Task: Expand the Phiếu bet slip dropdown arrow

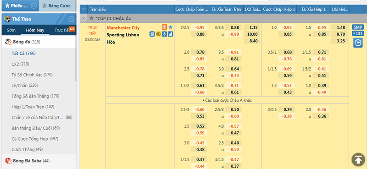Action: (33, 6)
